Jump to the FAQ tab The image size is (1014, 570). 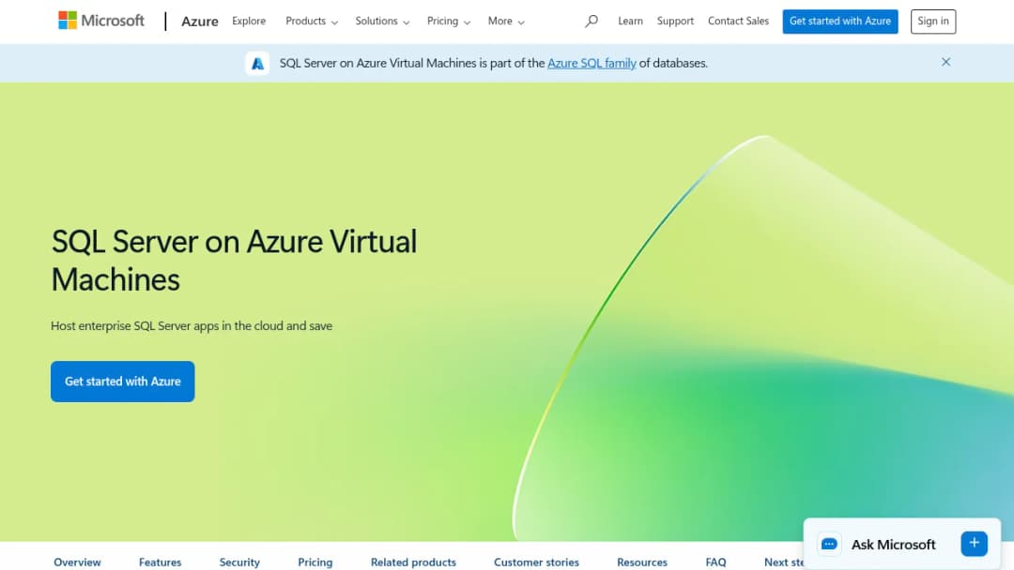coord(715,562)
